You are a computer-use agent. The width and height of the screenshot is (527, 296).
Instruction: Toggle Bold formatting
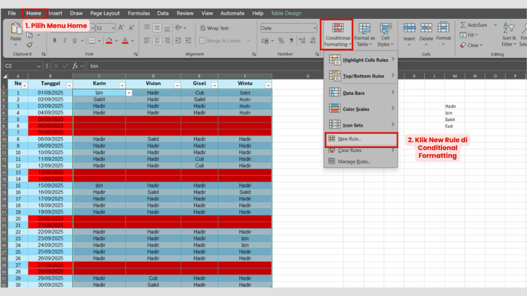(55, 41)
